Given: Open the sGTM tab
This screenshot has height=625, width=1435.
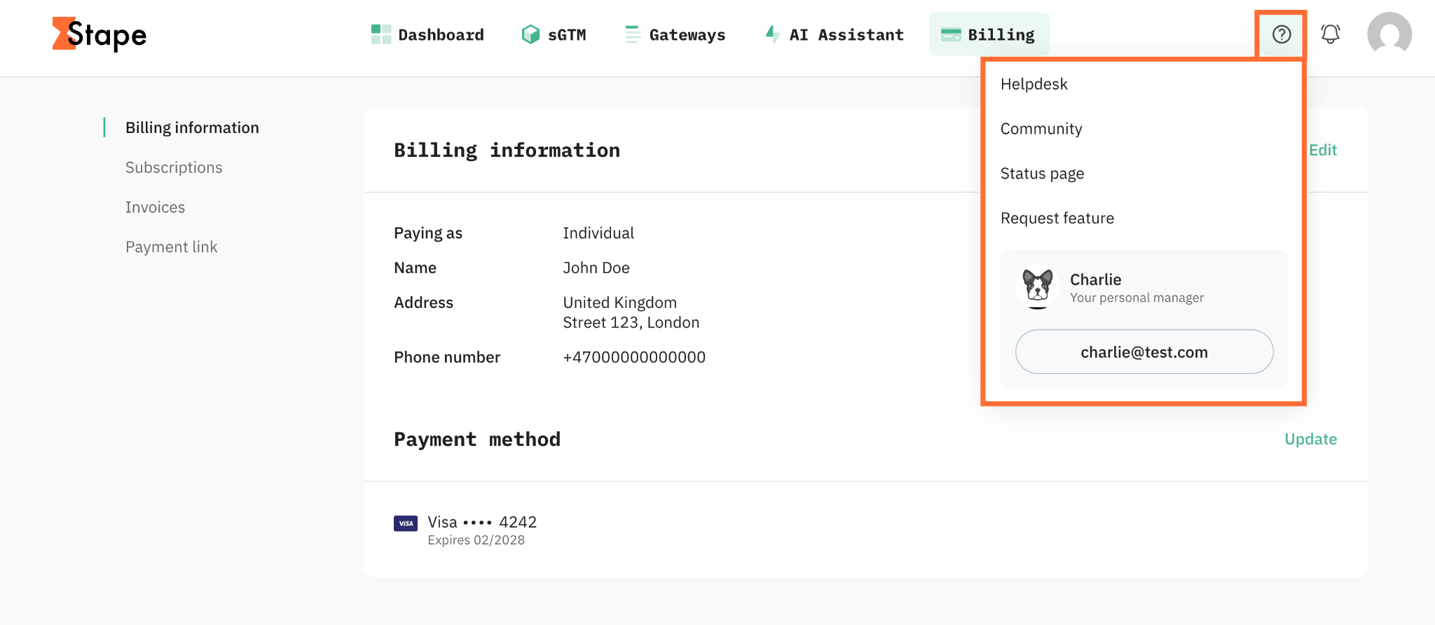Looking at the screenshot, I should (x=554, y=34).
